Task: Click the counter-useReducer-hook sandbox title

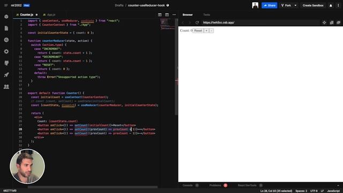Action: point(146,5)
